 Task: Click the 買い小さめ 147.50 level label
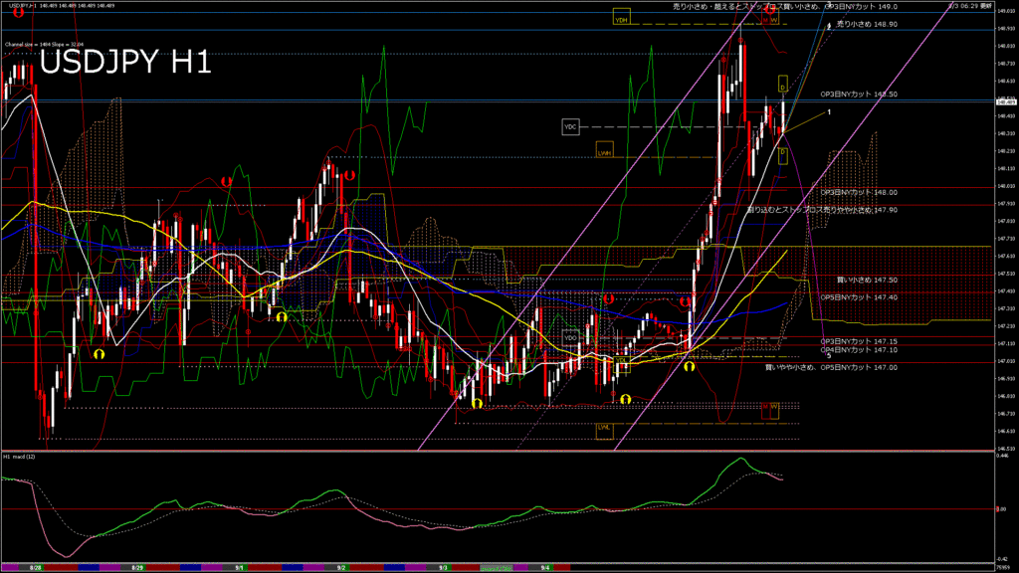pyautogui.click(x=866, y=281)
